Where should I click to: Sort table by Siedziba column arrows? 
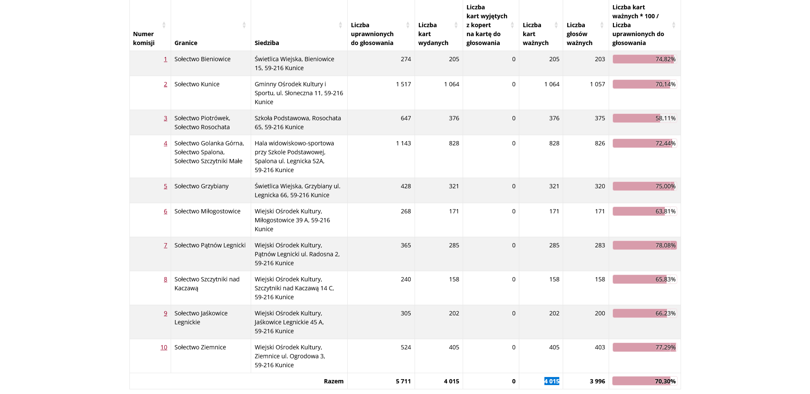(x=341, y=25)
